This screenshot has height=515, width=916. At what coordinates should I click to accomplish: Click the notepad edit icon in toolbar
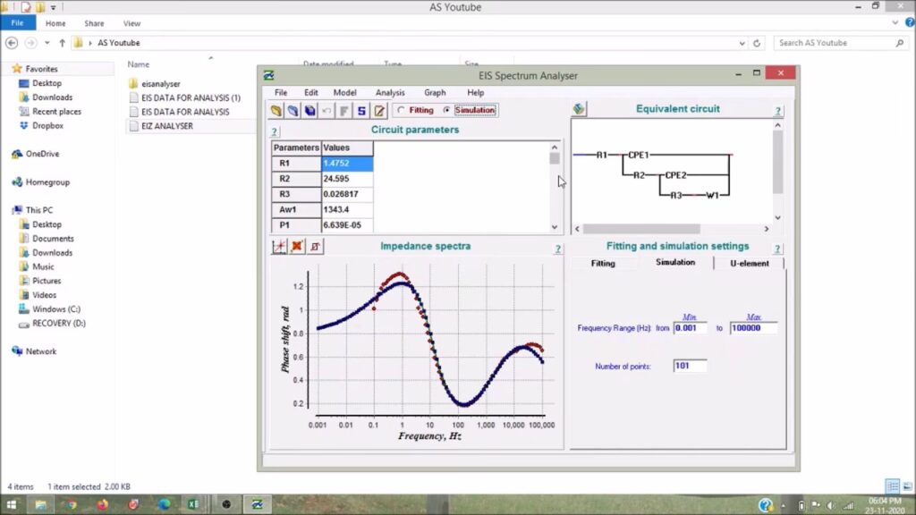379,111
